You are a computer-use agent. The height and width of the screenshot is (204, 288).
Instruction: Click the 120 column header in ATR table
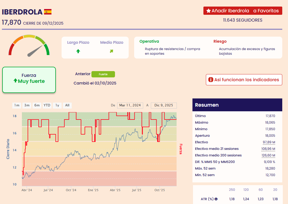point(246,190)
